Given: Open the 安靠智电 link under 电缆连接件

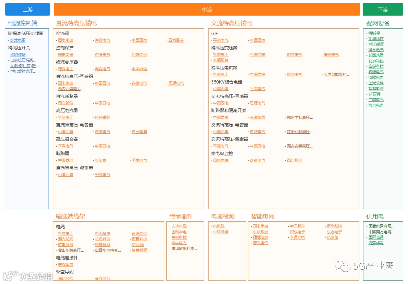Looking at the screenshot, I should (66, 264).
